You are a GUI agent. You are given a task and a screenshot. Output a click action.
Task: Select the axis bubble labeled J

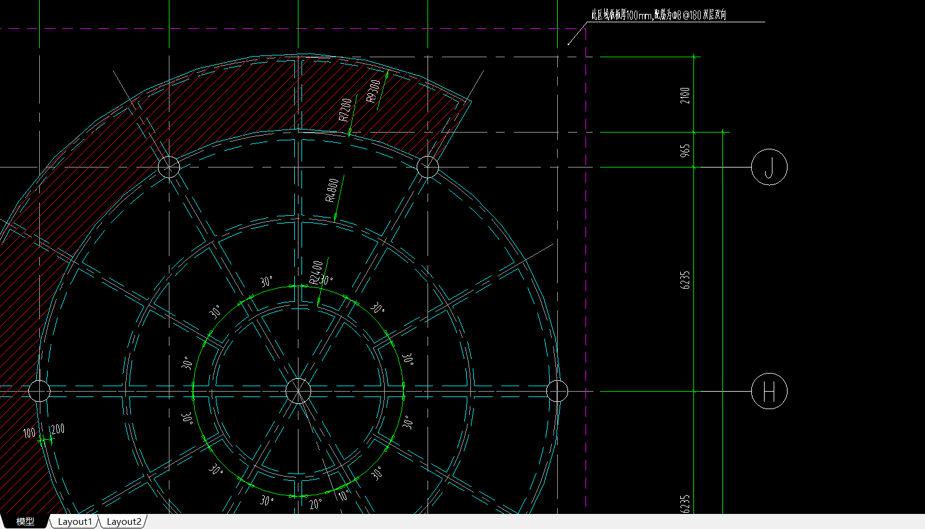point(769,167)
